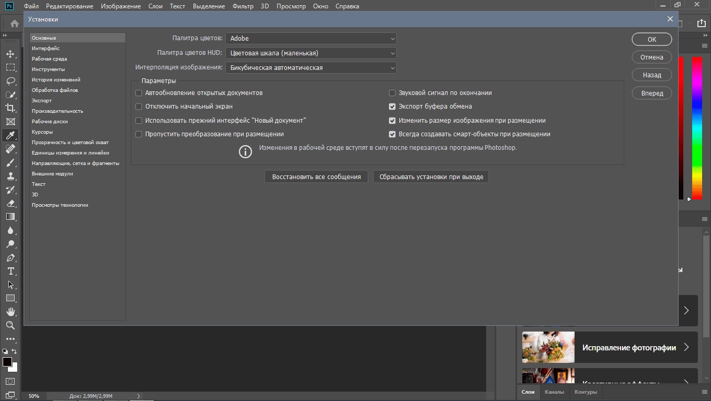Click the rainbow hue slider strip
The width and height of the screenshot is (711, 401).
[x=697, y=128]
